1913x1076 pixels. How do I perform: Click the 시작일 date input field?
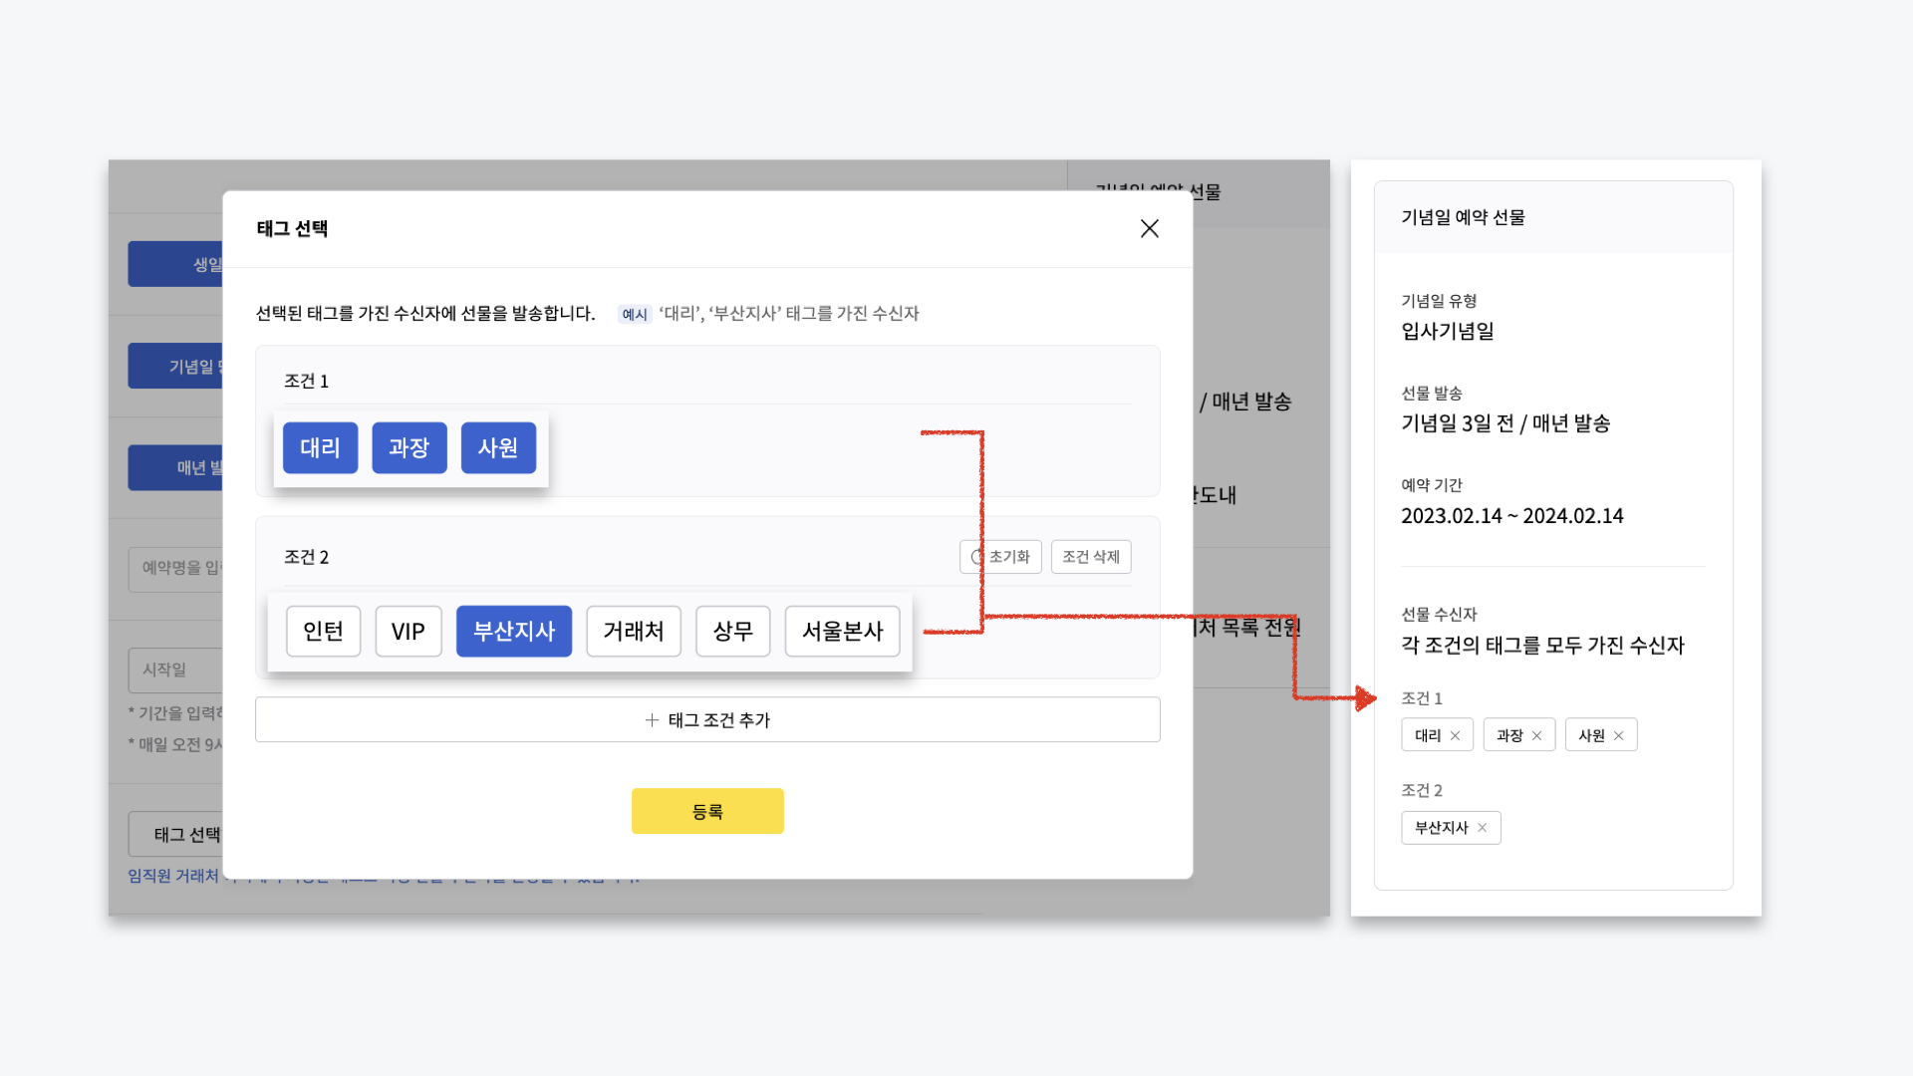tap(175, 670)
